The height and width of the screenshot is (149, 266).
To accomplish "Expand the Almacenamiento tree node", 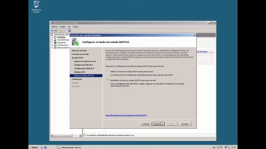I will [52, 48].
